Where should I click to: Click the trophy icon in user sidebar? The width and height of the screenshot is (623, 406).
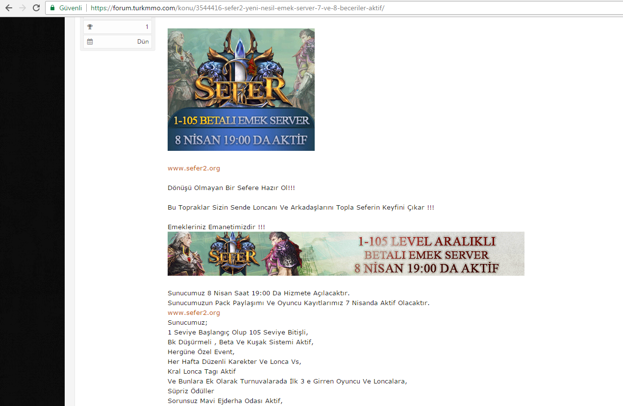coord(90,27)
